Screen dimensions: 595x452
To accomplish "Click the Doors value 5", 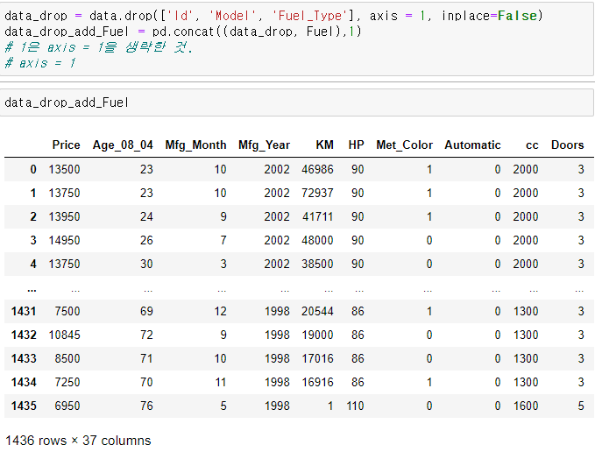I will coord(581,406).
